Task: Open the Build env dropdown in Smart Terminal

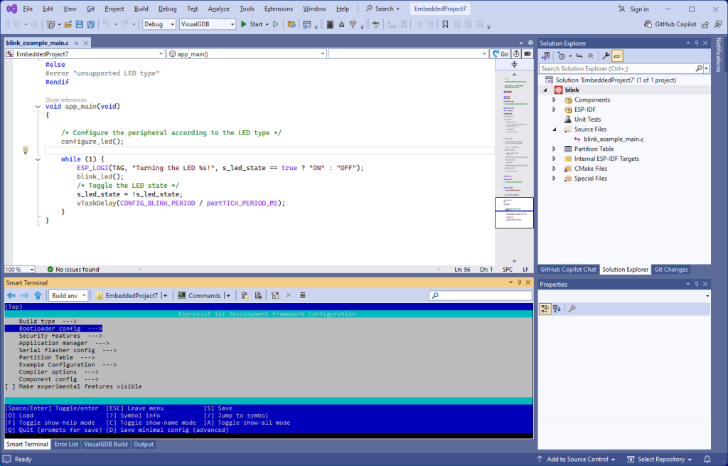Action: coord(69,295)
